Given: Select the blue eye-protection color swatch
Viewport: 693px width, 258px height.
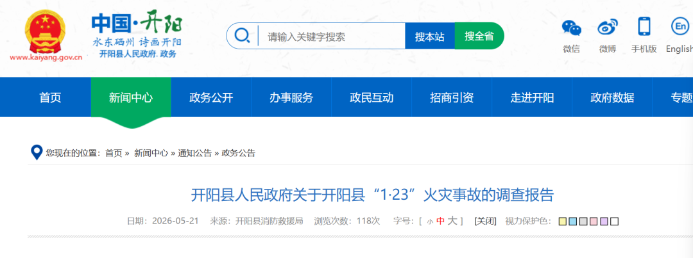Looking at the screenshot, I should tap(573, 222).
